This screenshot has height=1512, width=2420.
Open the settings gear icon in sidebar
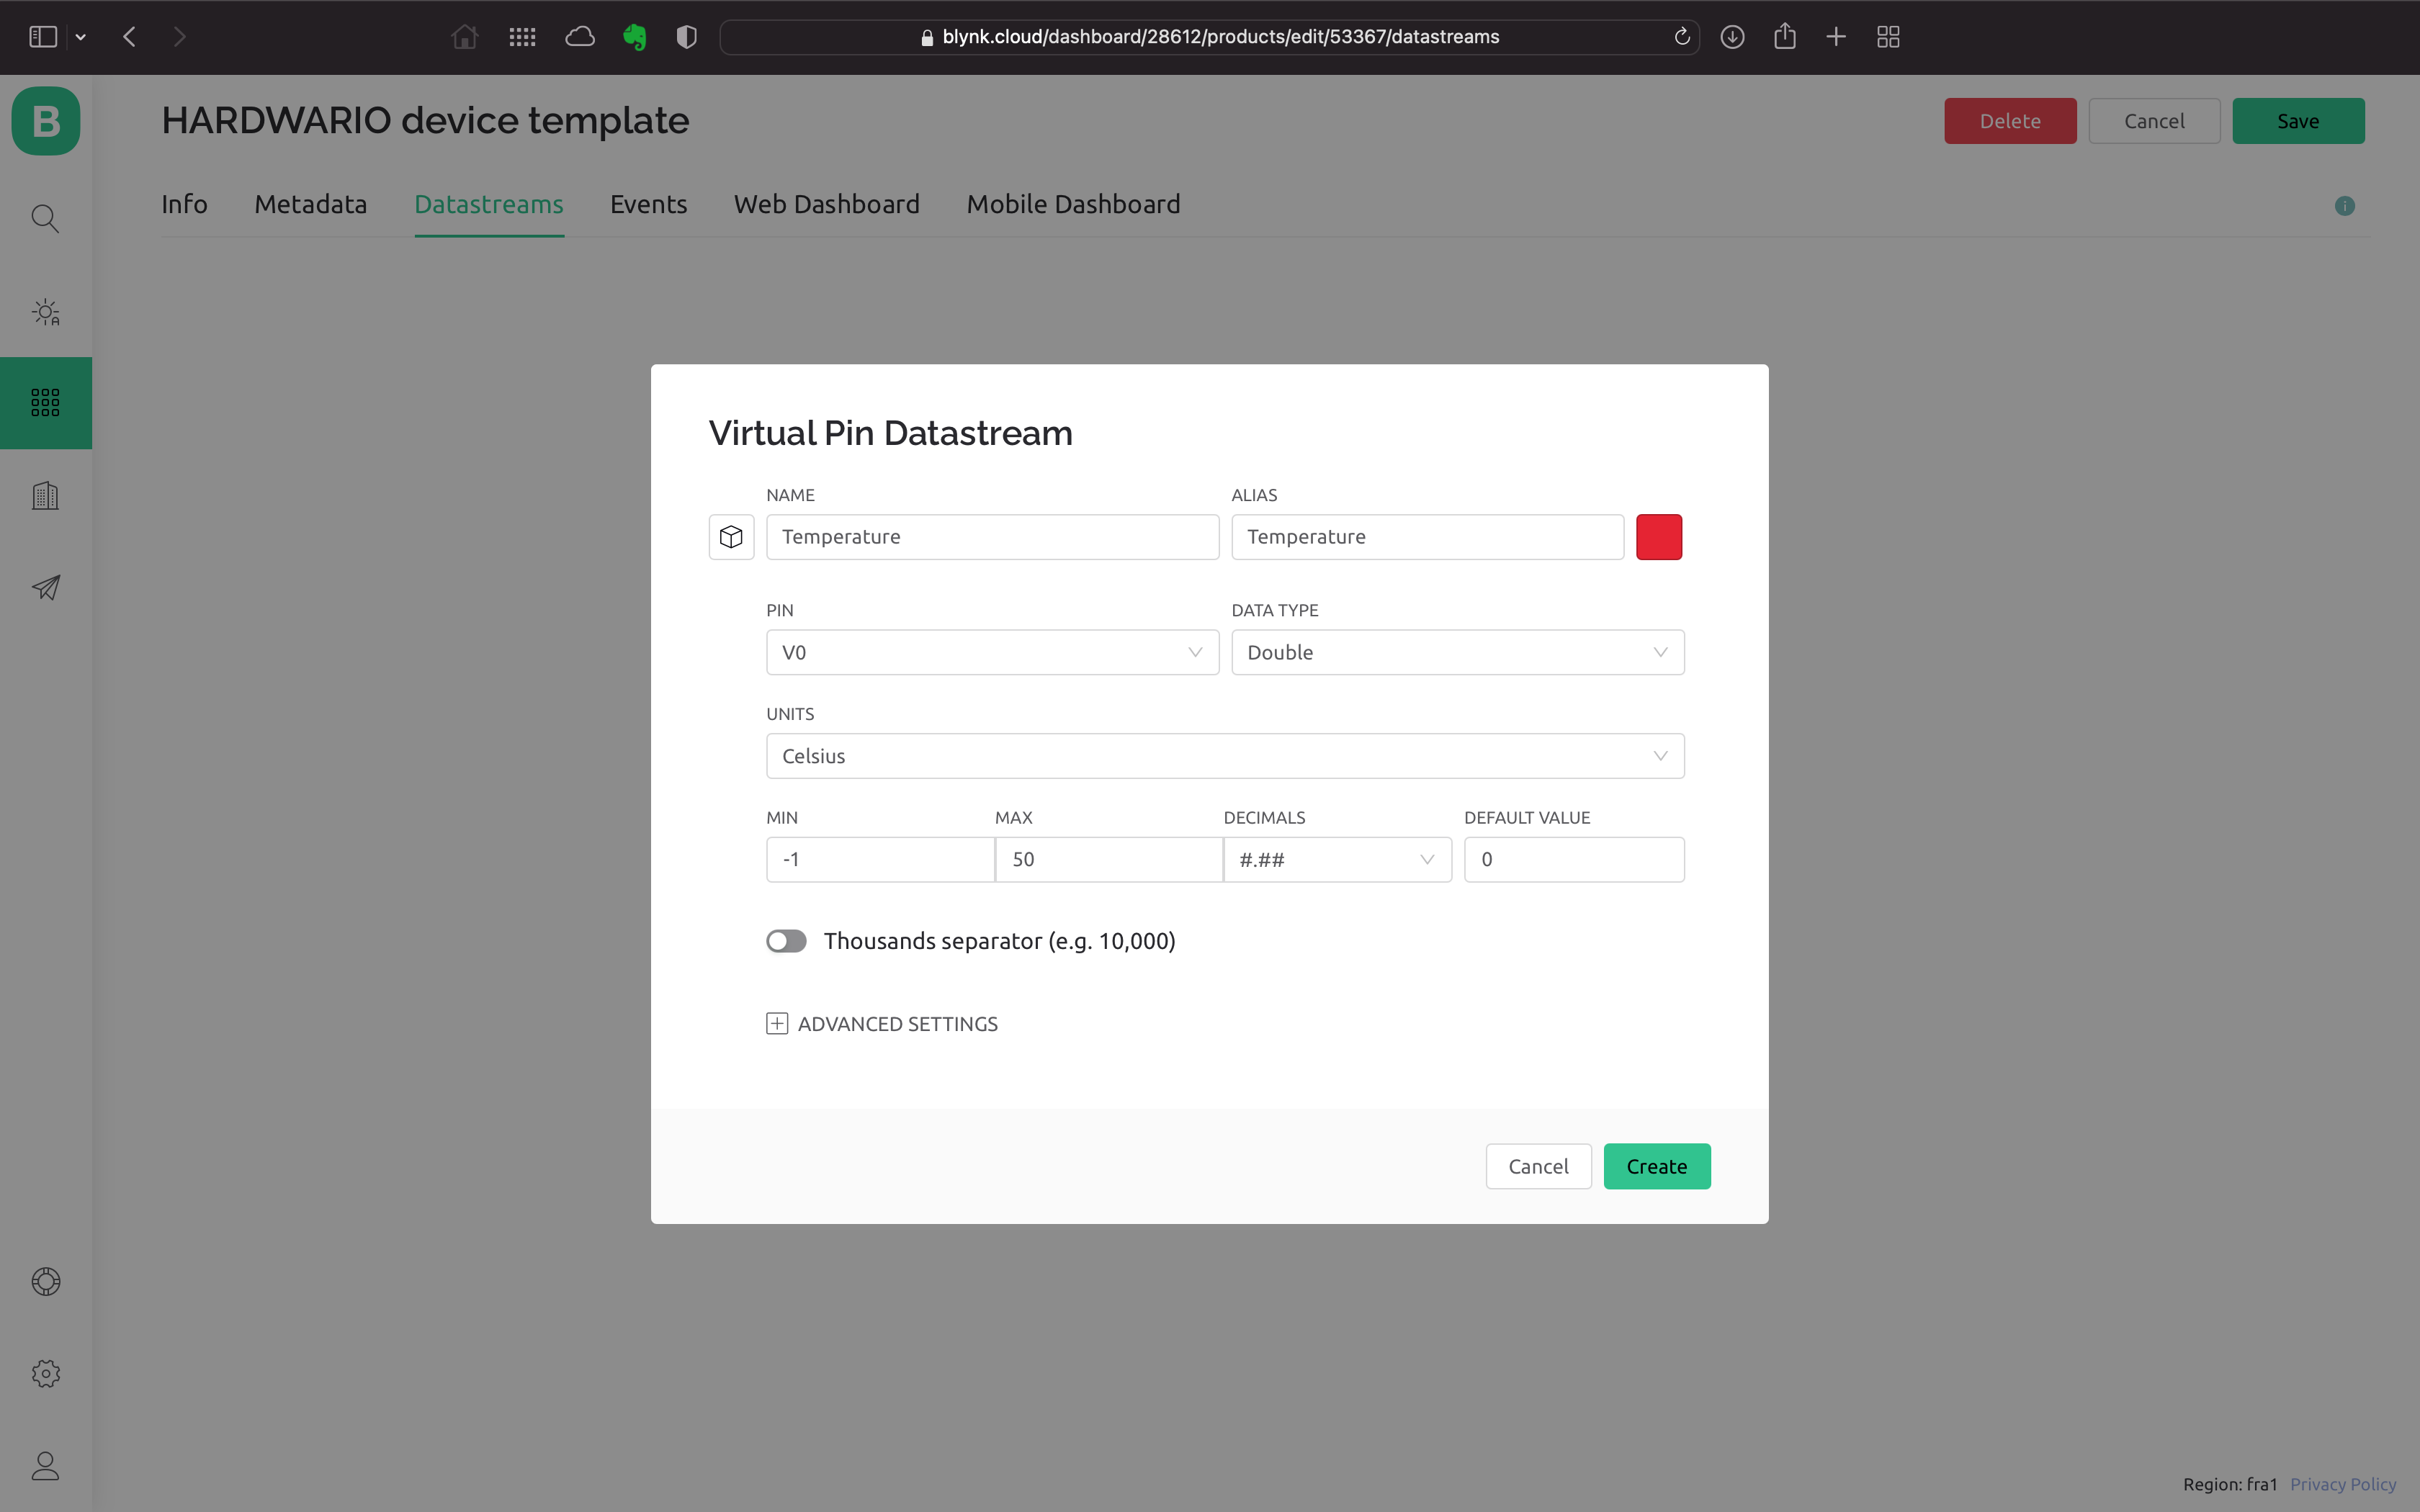tap(46, 1374)
